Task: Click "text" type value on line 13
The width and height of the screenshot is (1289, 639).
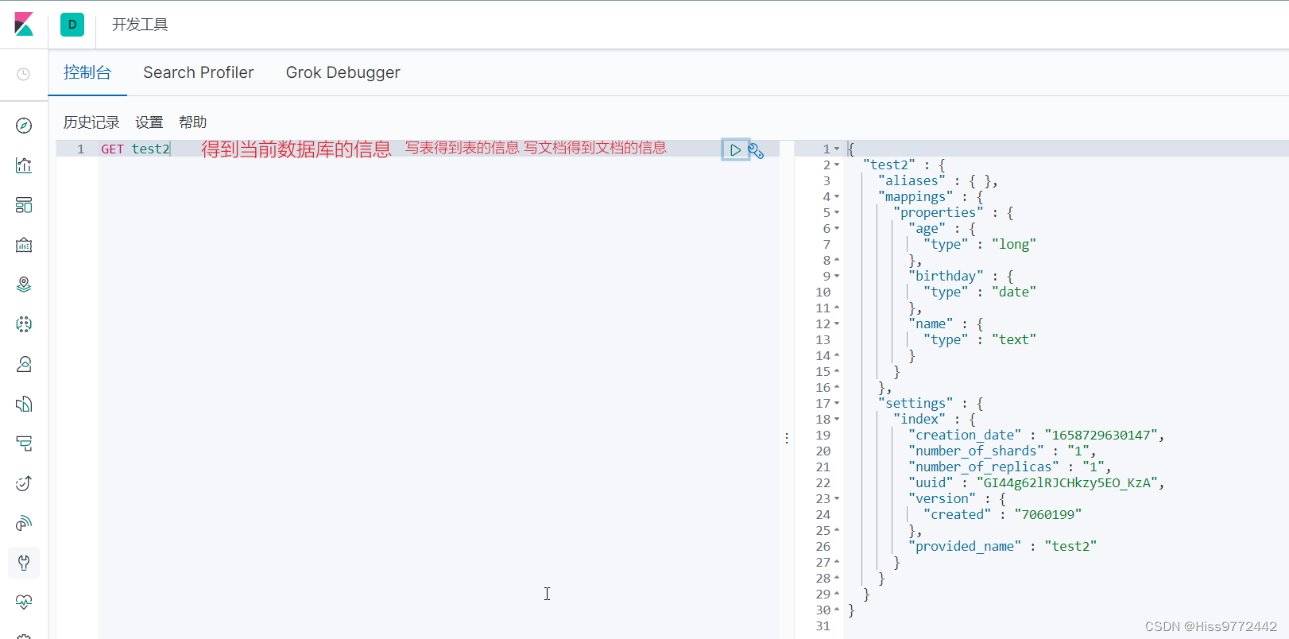Action: (1014, 339)
